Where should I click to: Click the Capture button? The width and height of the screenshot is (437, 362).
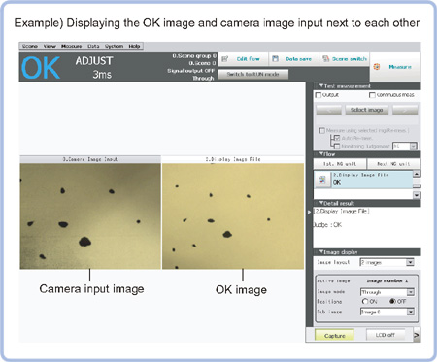pyautogui.click(x=335, y=336)
